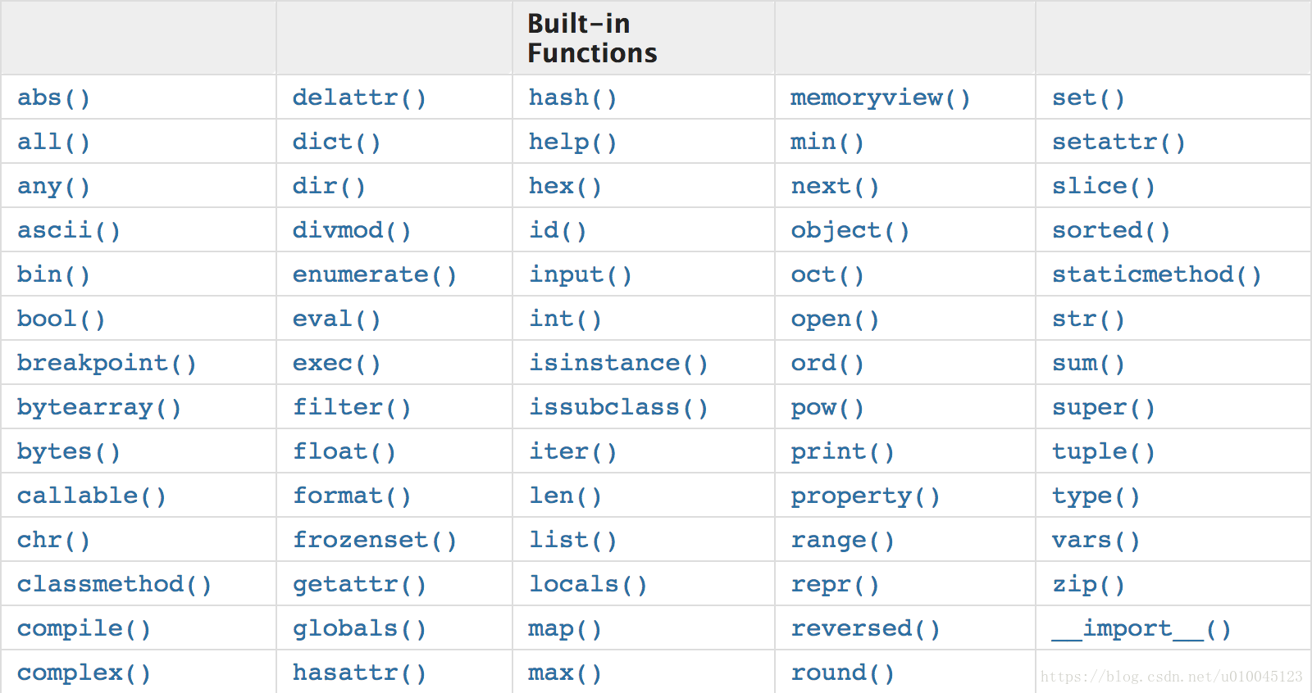Click the setattr() link
Viewport: 1312px width, 693px height.
point(1118,143)
